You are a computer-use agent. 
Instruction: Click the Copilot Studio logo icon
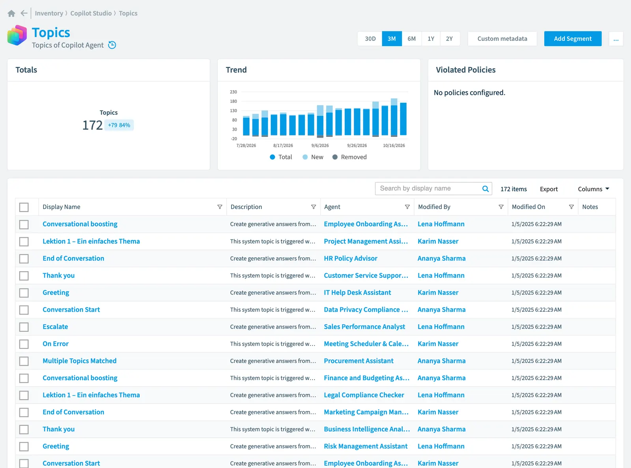tap(17, 35)
